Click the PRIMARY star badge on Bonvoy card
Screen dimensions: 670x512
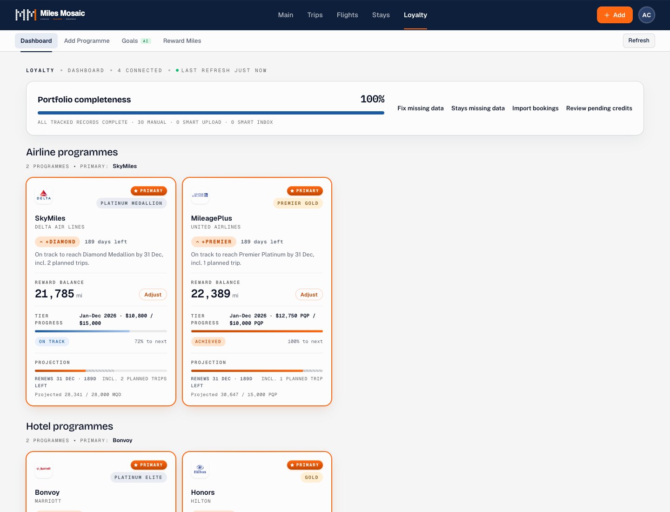(148, 465)
